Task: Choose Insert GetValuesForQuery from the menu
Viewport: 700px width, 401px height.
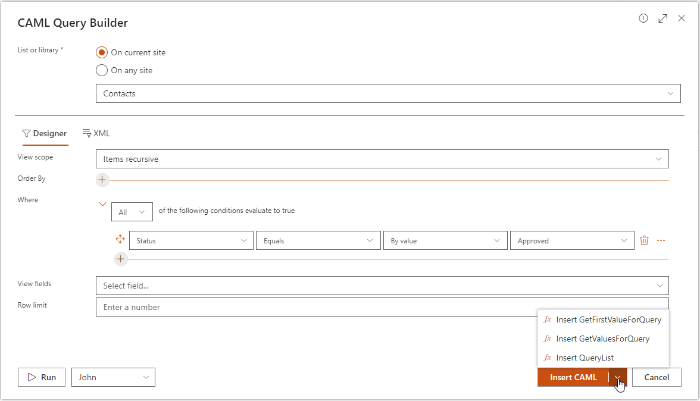Action: (602, 339)
